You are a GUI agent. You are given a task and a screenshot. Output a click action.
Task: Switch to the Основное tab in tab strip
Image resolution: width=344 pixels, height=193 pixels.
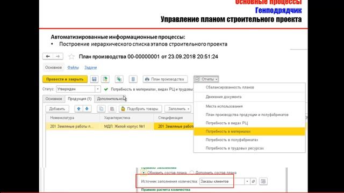click(54, 99)
